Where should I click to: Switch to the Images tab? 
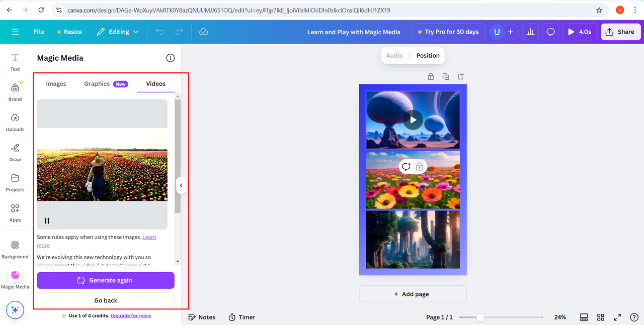click(56, 84)
